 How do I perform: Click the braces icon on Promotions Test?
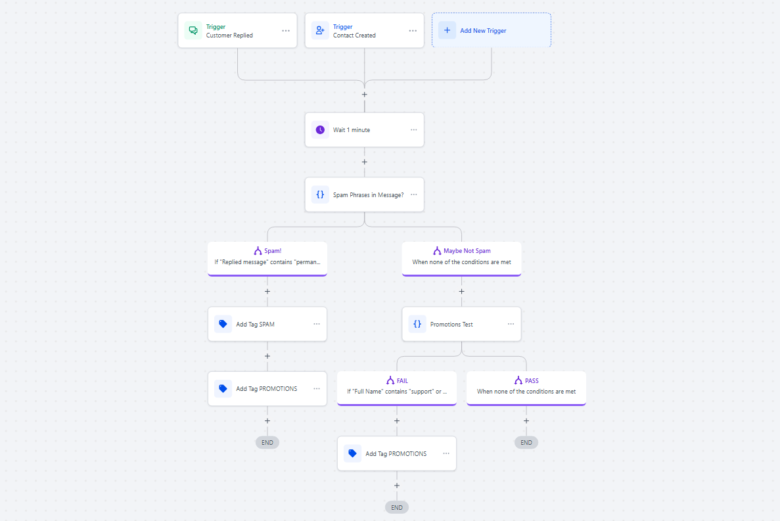click(417, 324)
